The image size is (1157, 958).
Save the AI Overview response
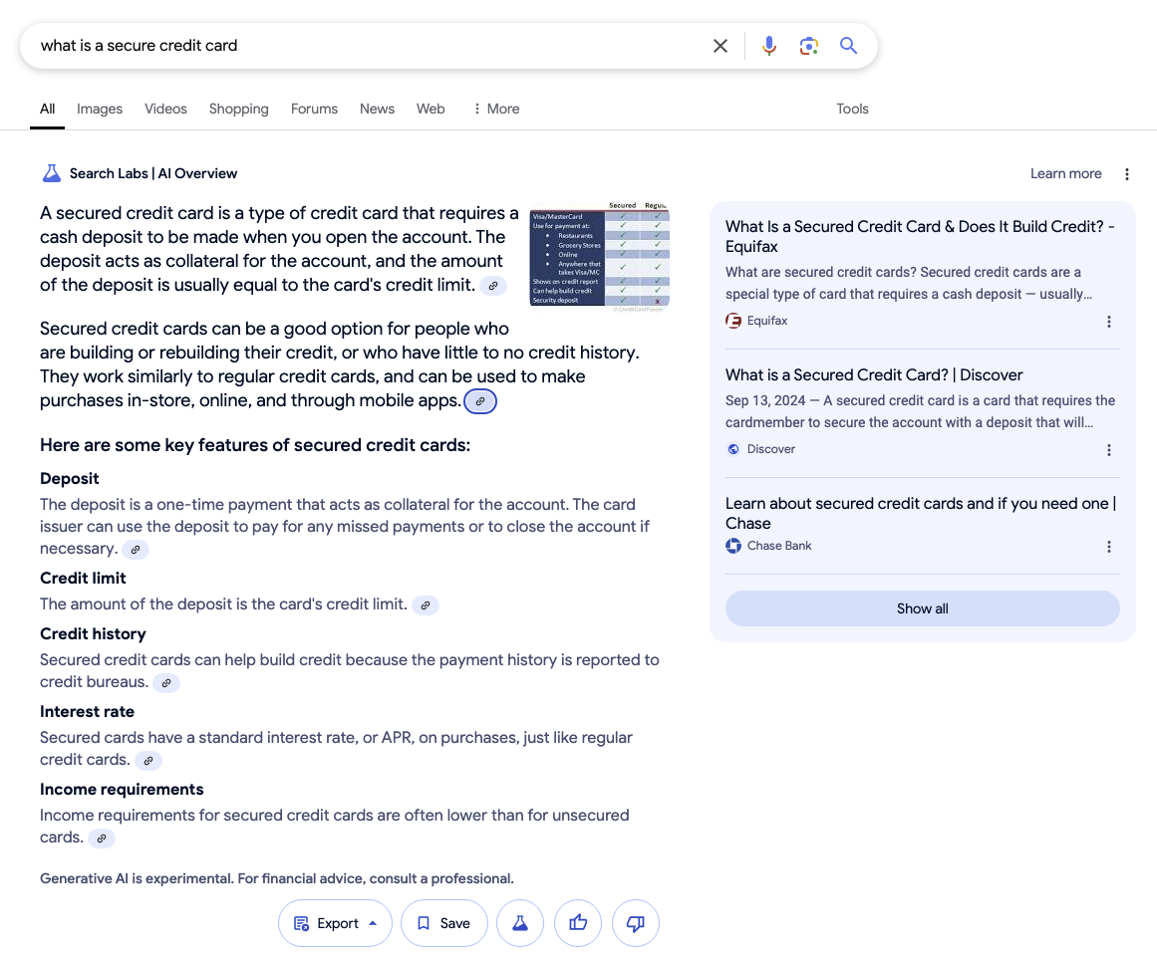(443, 923)
